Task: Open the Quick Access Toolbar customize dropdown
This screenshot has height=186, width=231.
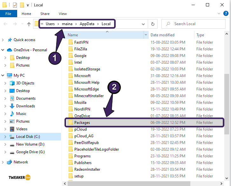Action: (28, 5)
